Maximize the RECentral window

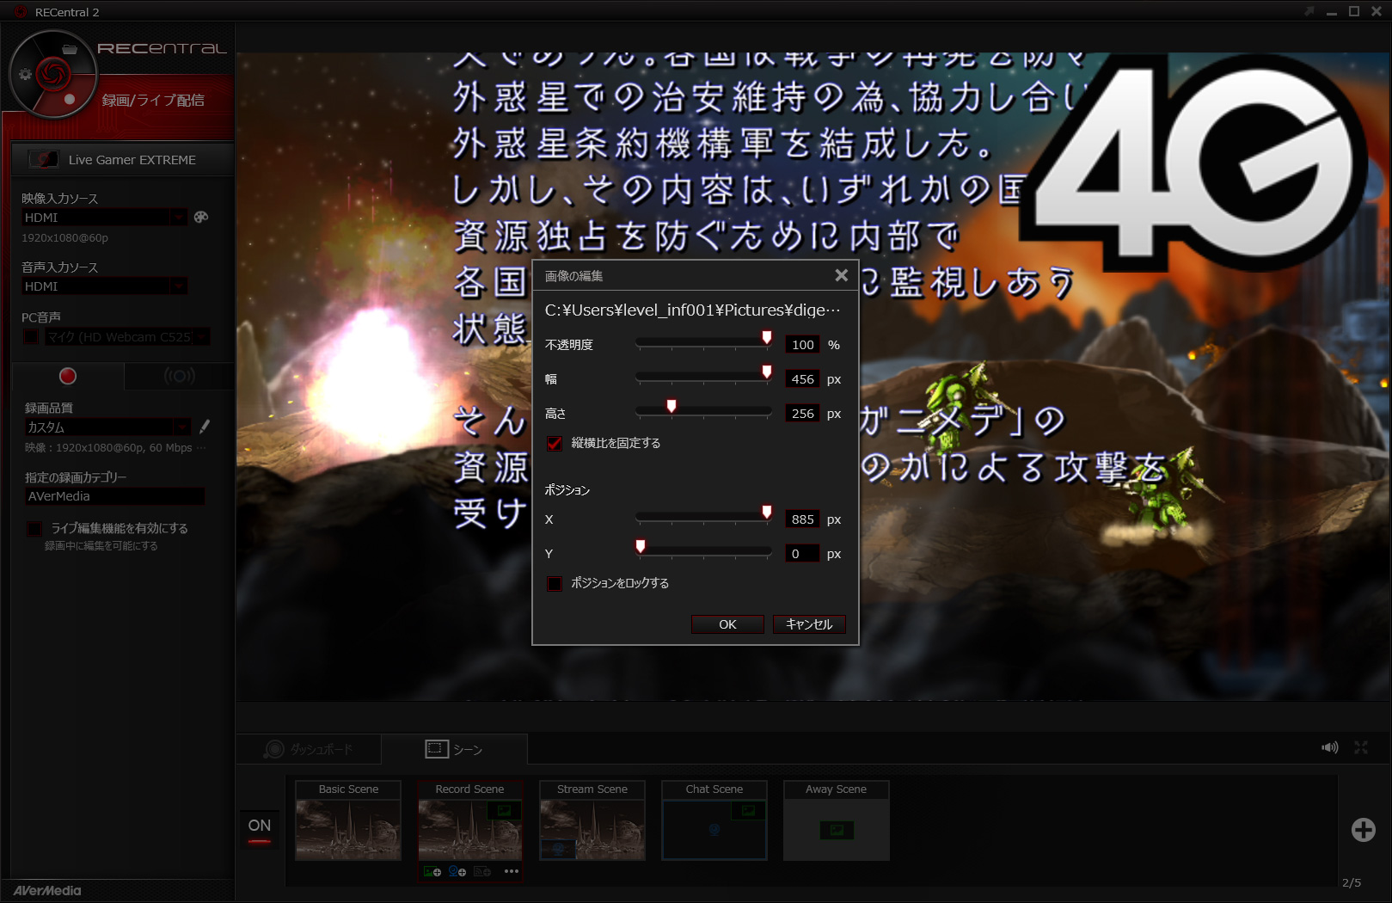tap(1354, 11)
